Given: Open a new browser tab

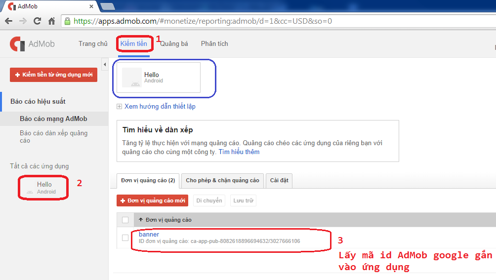Looking at the screenshot, I should (x=108, y=6).
